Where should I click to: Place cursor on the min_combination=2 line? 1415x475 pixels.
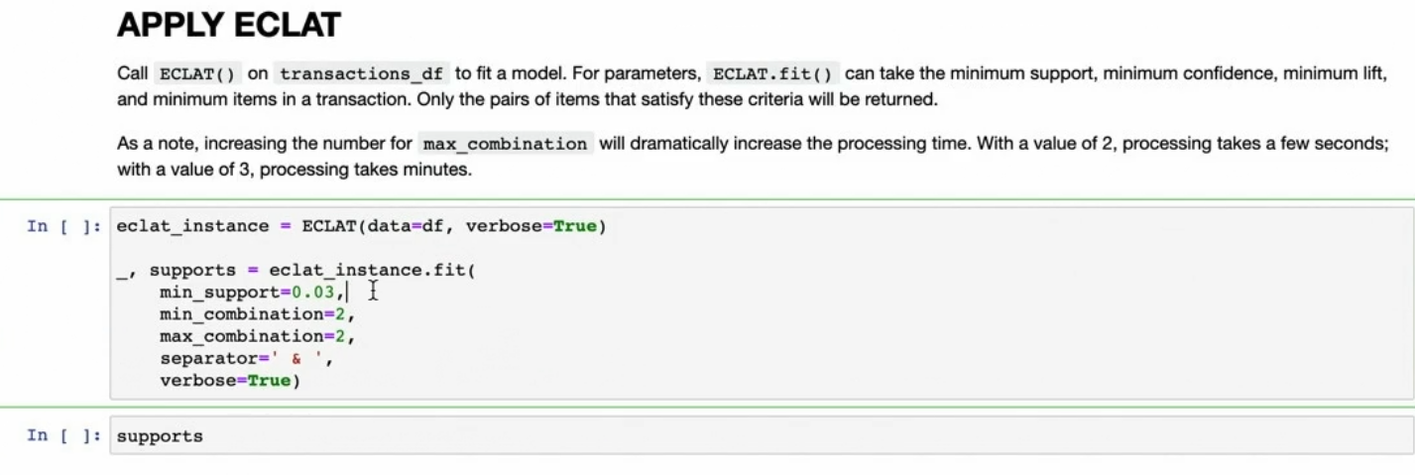coord(256,313)
